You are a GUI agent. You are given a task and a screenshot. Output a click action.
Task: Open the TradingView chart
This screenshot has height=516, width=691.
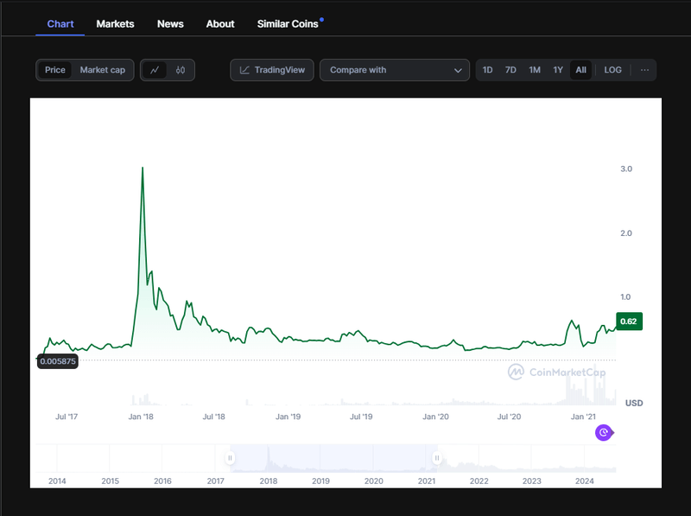pyautogui.click(x=272, y=70)
